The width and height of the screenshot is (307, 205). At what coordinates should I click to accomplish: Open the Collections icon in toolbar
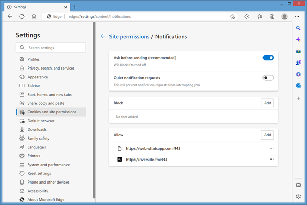[272, 17]
